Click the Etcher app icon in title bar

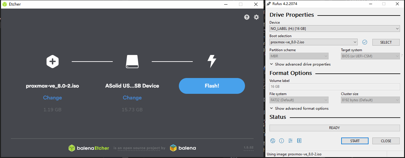pos(5,4)
